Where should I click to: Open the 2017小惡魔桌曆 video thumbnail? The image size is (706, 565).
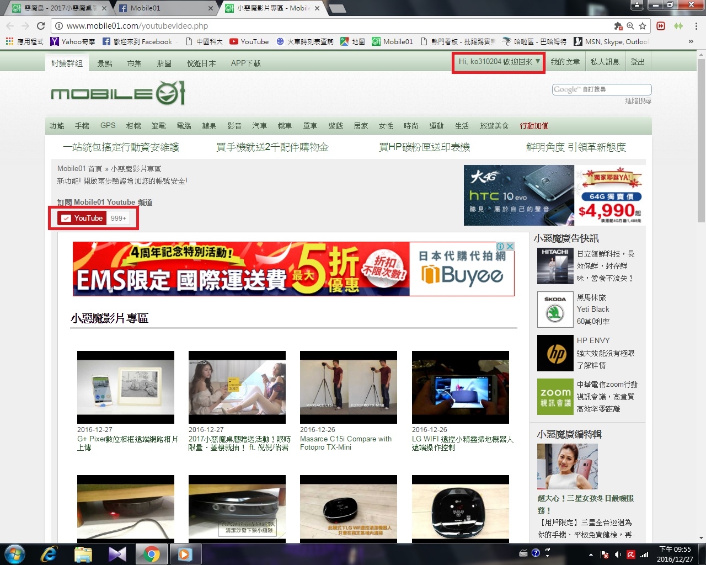(x=237, y=387)
